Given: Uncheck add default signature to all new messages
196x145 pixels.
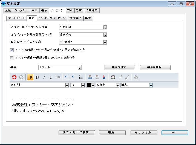Looking at the screenshot, I should (x=12, y=50).
